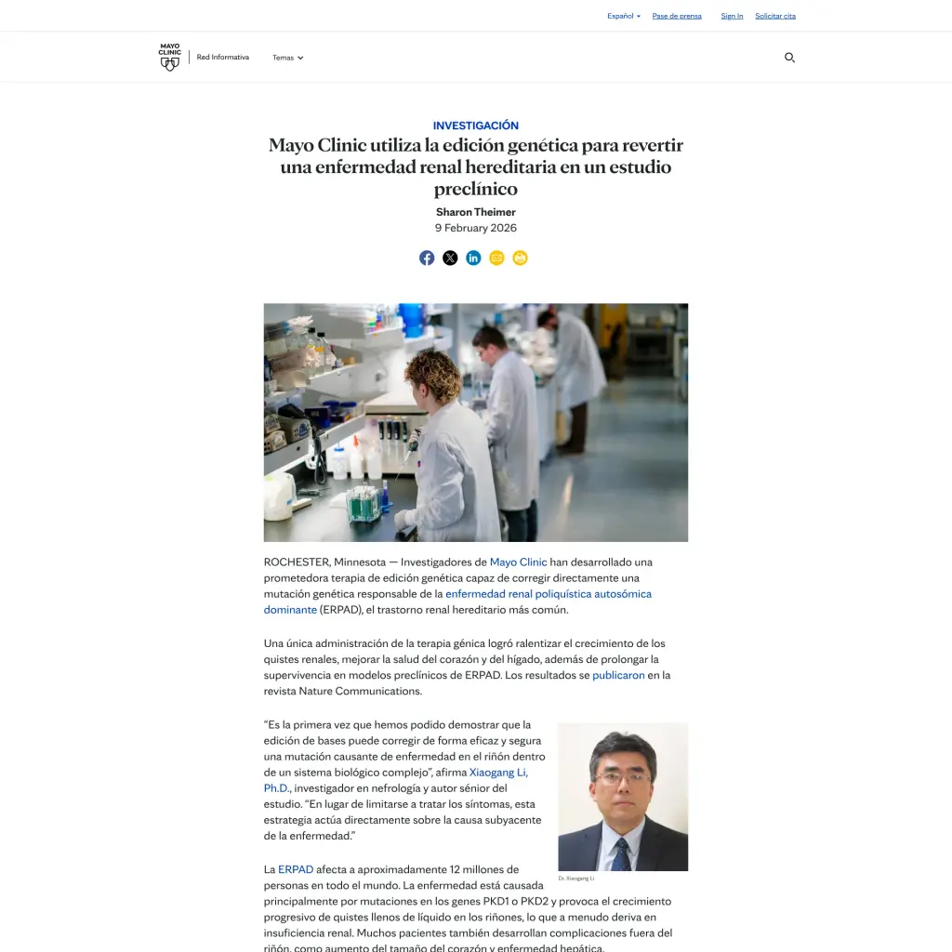The width and height of the screenshot is (952, 952).
Task: Share article on LinkedIn
Action: pos(473,258)
